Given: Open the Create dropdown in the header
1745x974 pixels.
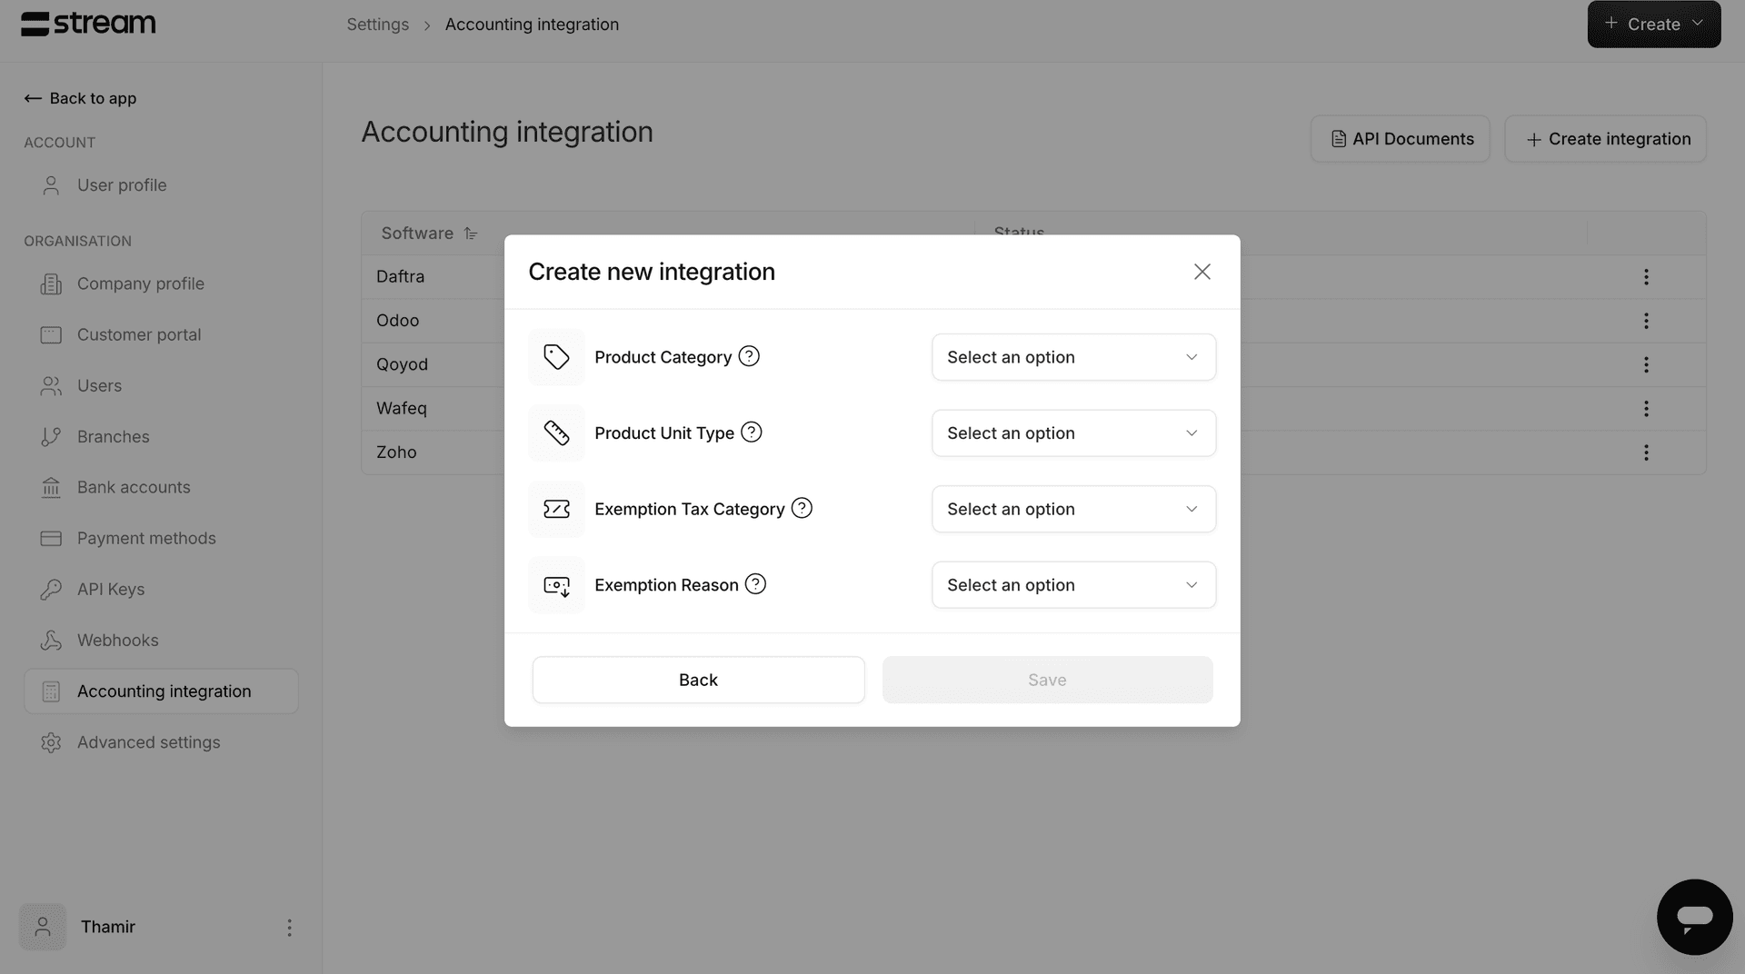Looking at the screenshot, I should point(1653,25).
